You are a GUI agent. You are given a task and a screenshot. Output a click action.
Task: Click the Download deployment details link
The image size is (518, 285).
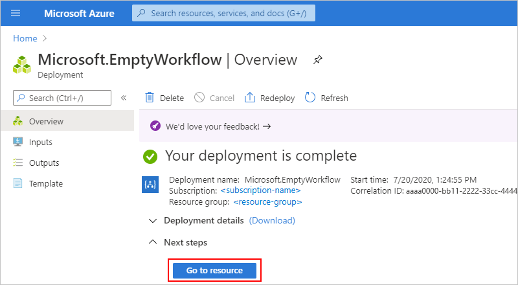coord(272,221)
